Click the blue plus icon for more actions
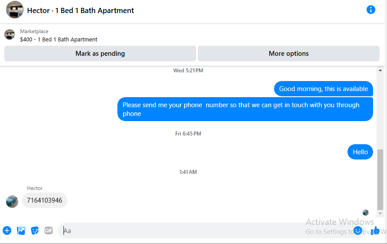387x244 pixels. pyautogui.click(x=7, y=230)
